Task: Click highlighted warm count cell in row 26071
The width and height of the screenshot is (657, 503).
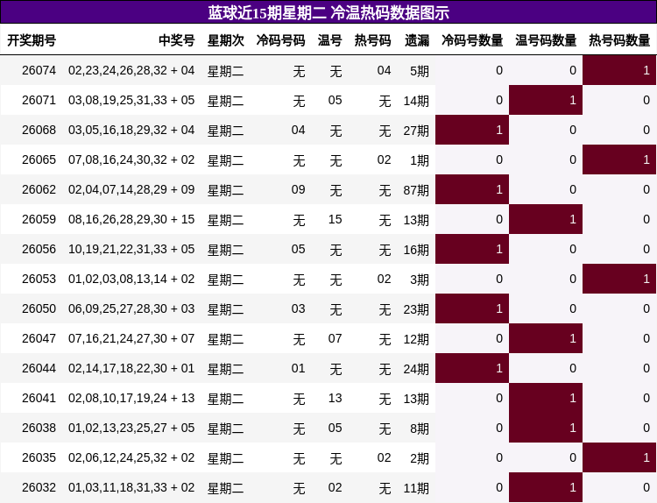Action: 546,100
